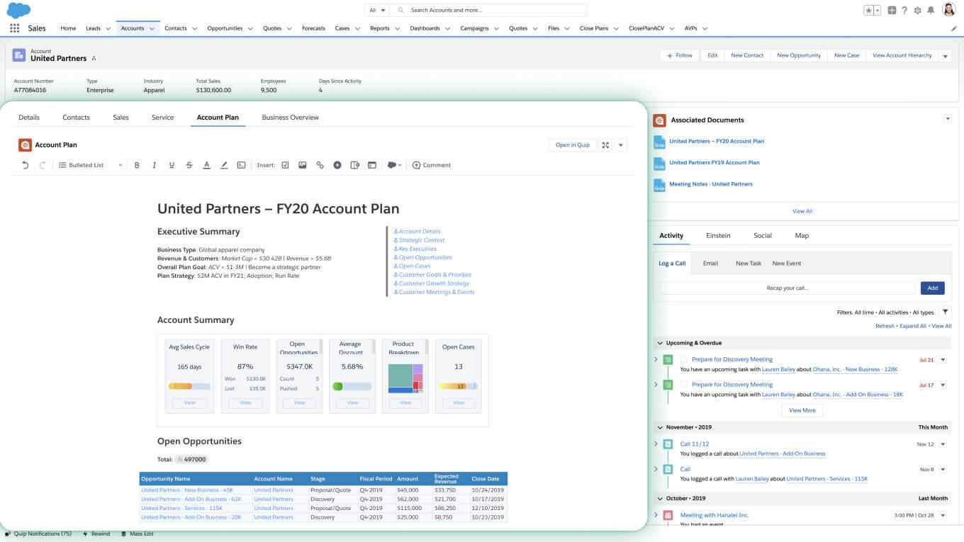Image resolution: width=964 pixels, height=542 pixels.
Task: Edit navigation bar with pencil icon
Action: (x=953, y=28)
